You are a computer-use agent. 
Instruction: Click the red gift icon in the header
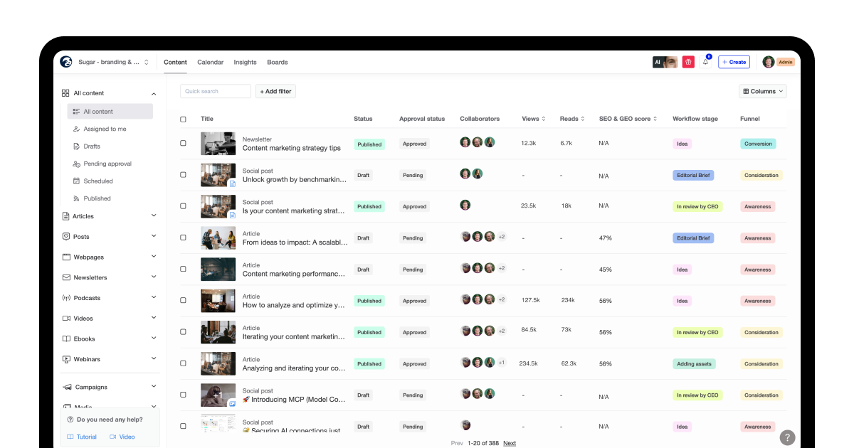pos(688,62)
